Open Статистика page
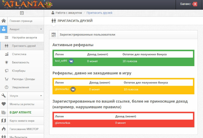Viewport: 203px width, 138px height. [19, 54]
